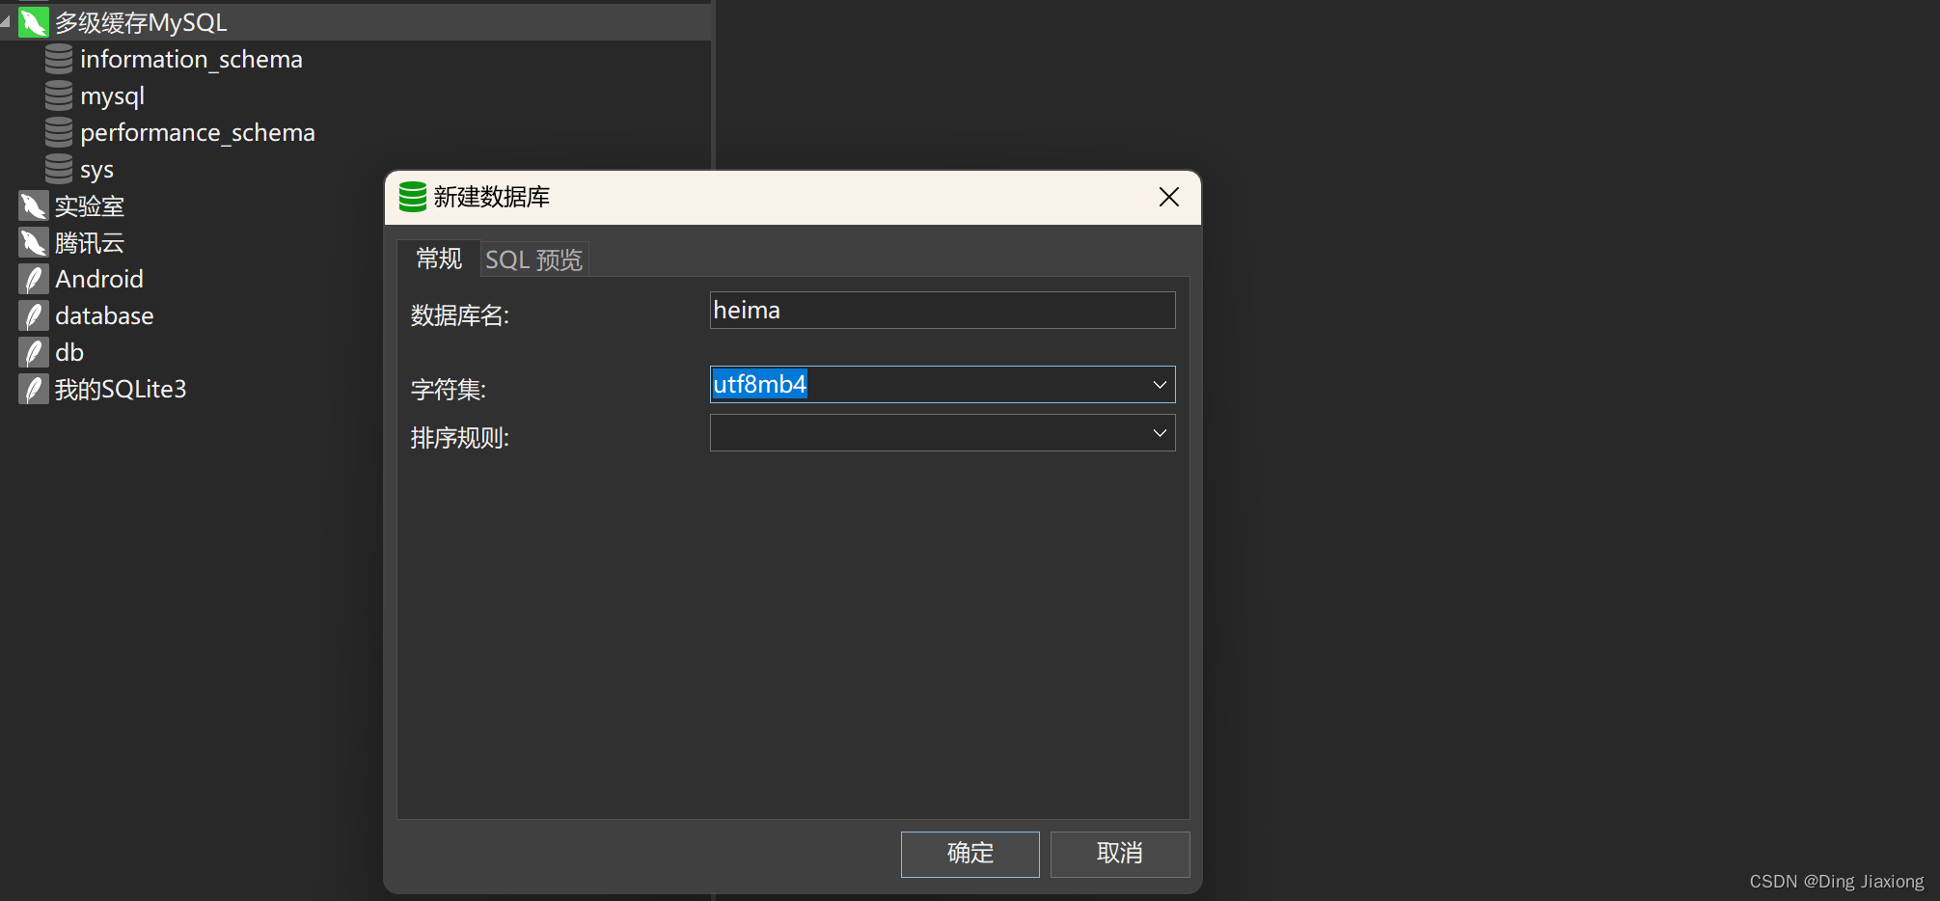Select the 多级缓存MySQL connection label

click(141, 22)
